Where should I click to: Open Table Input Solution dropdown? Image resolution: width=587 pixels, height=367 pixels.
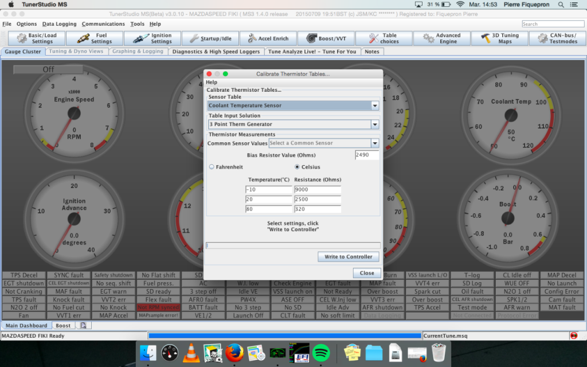[x=293, y=124]
